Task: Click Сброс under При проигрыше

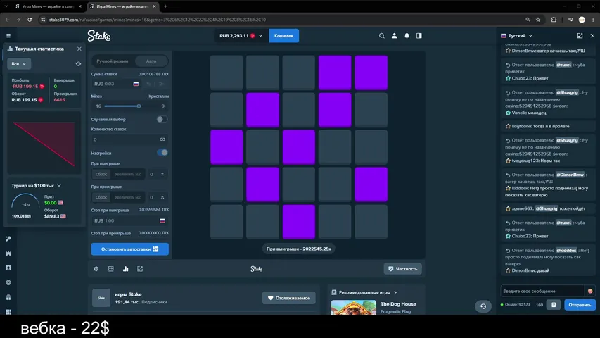Action: (101, 197)
